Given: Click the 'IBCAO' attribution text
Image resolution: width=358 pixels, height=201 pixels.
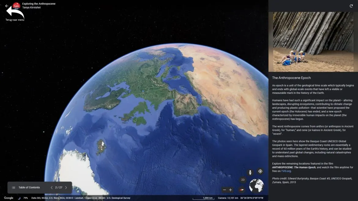Looking at the screenshot, I should [102, 198].
